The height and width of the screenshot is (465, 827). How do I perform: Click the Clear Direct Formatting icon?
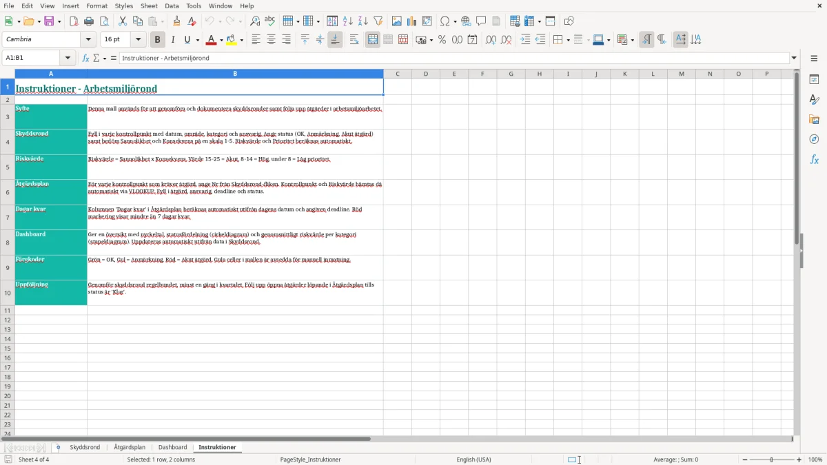(x=192, y=21)
